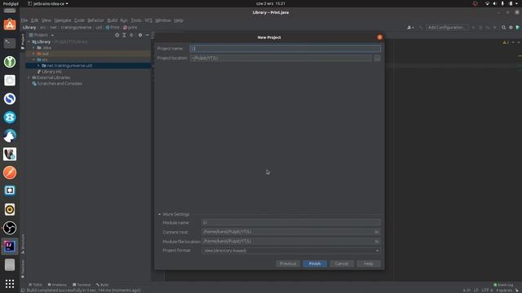Screen dimensions: 522x293
Task: Focus the Project location input field
Action: (x=281, y=58)
